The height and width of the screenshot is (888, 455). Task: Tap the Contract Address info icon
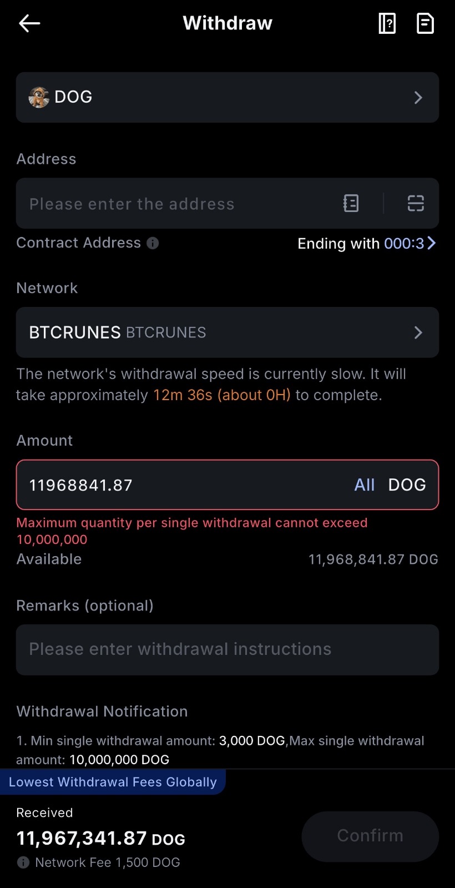(153, 243)
